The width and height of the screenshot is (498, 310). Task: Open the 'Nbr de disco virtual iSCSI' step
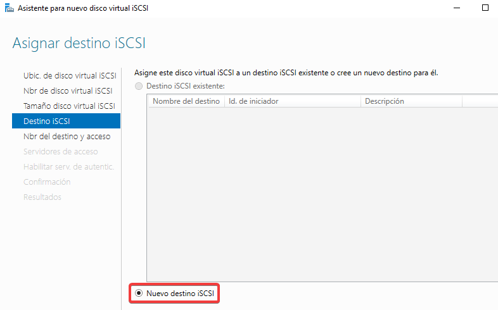pyautogui.click(x=68, y=90)
